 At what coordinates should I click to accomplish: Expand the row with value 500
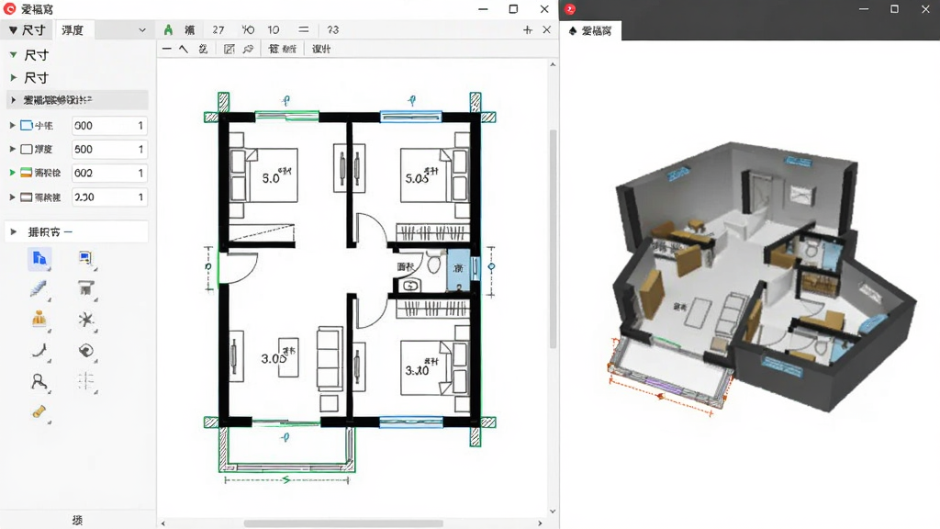click(x=12, y=149)
